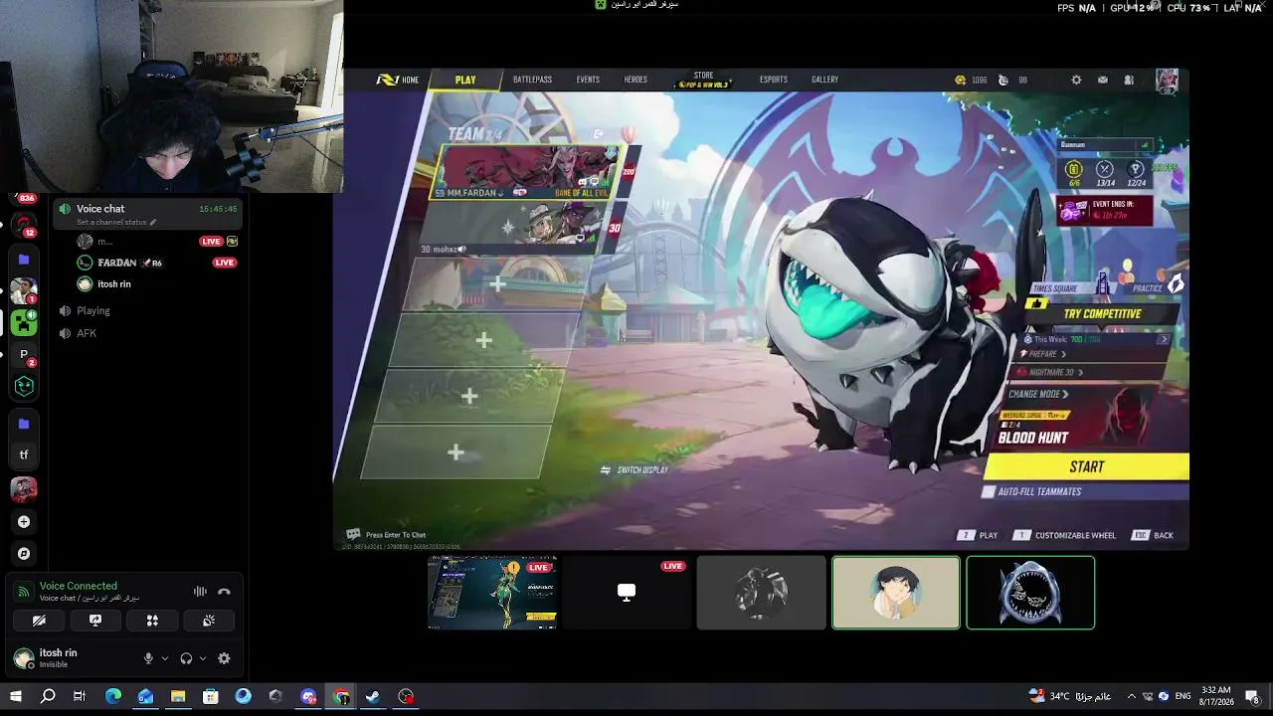1273x716 pixels.
Task: Open Microsoft Edge from the taskbar
Action: tap(113, 696)
